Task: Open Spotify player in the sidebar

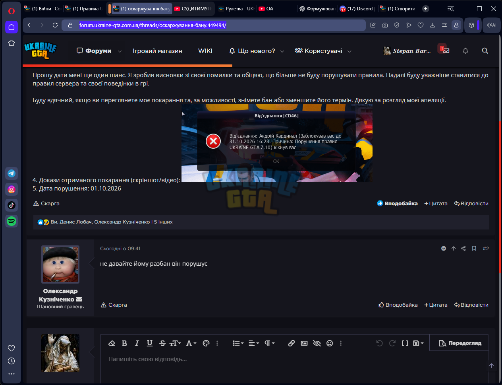Action: point(12,221)
